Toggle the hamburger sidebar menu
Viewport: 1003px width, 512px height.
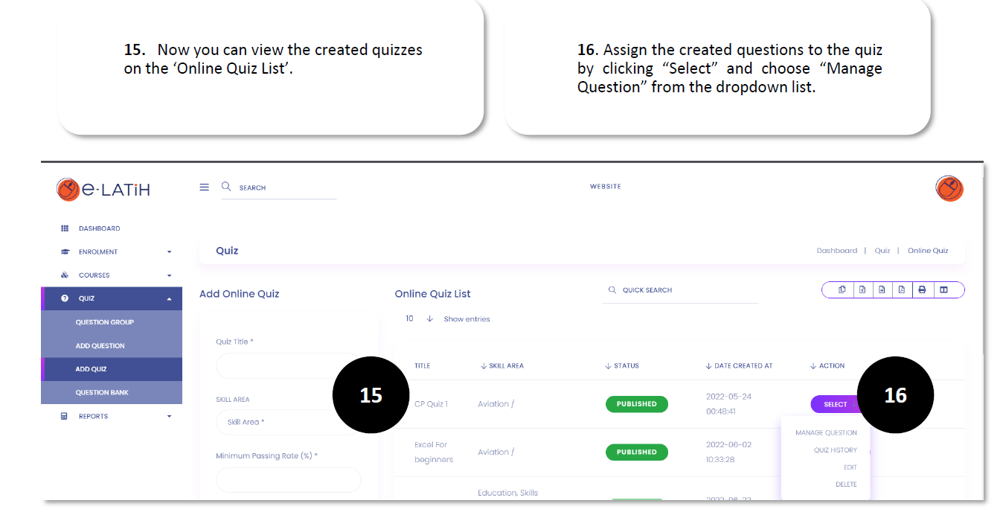coord(205,187)
